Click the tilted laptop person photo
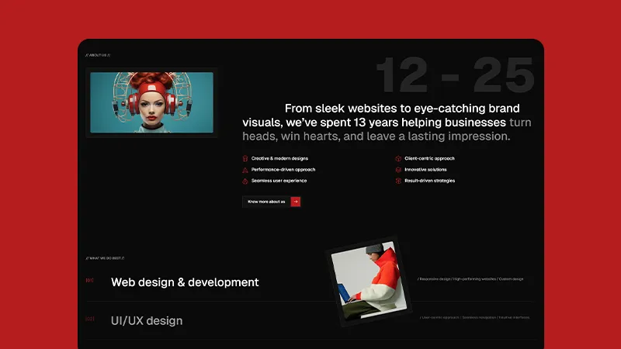The height and width of the screenshot is (349, 621). 369,282
